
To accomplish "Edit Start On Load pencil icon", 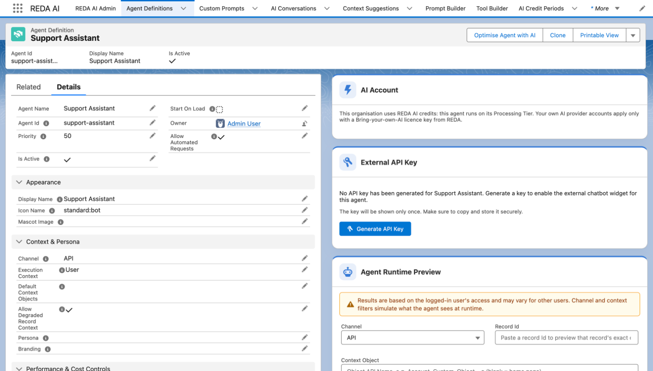I will click(x=305, y=108).
